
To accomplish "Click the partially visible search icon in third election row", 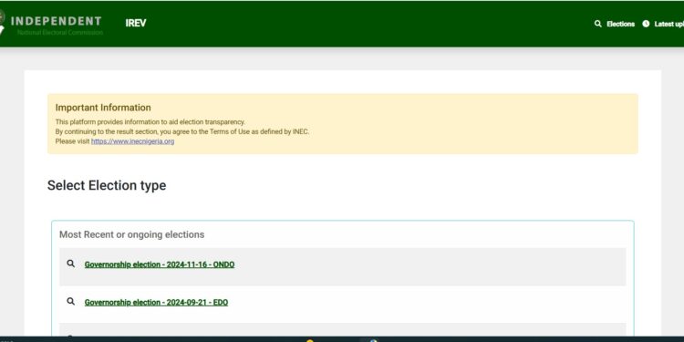I will pos(70,336).
